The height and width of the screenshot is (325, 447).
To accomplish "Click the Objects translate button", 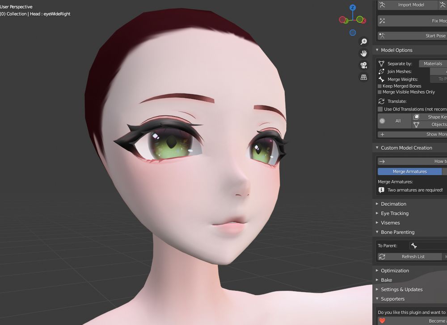I will (430, 125).
